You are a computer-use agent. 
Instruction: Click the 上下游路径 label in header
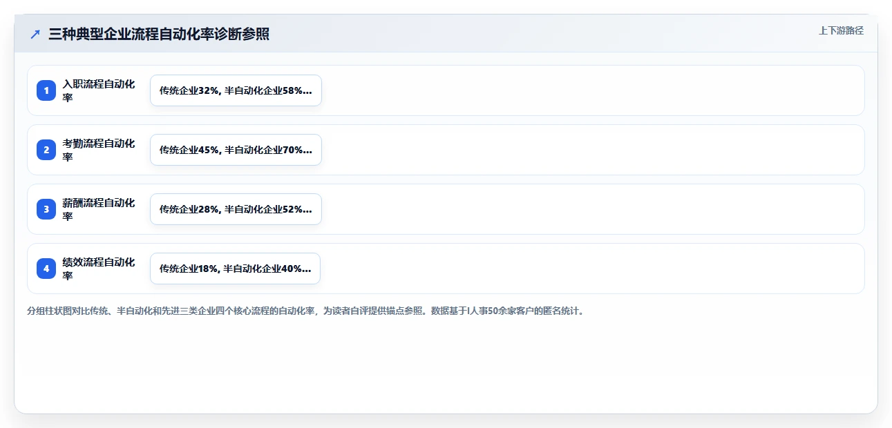[x=841, y=30]
